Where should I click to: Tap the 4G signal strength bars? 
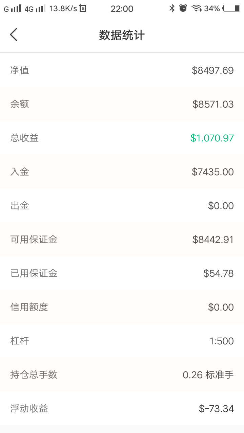coord(40,8)
